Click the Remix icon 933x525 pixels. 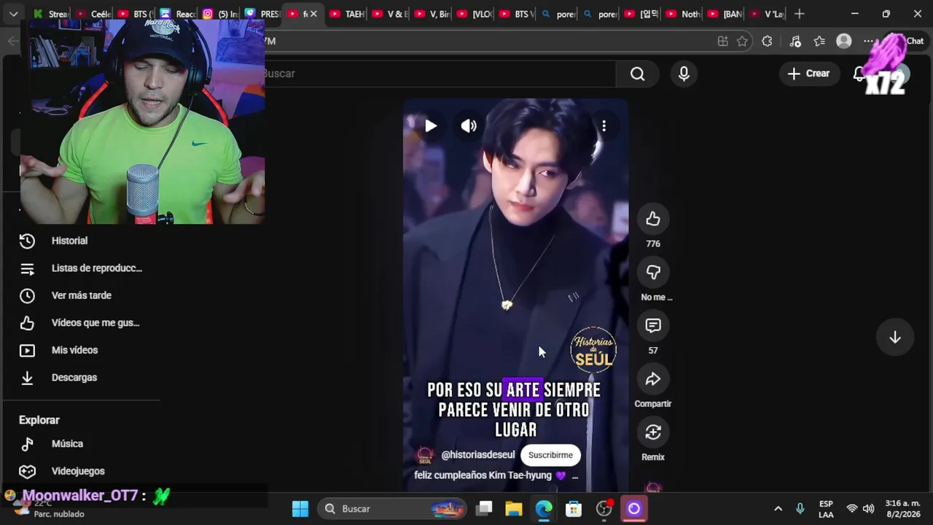pos(653,432)
